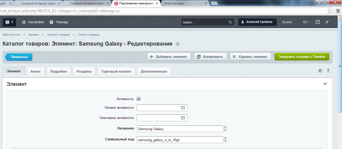Switch to the Подробно tab
342x149 pixels.
(x=59, y=71)
